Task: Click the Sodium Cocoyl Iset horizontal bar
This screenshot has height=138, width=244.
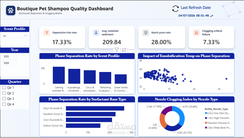Action: (83, 126)
